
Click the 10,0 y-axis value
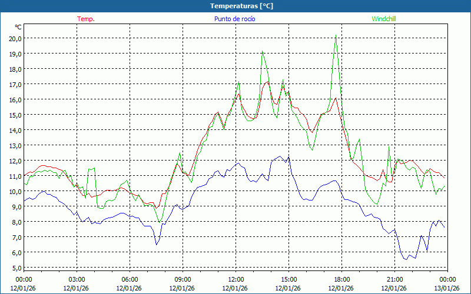[15, 191]
